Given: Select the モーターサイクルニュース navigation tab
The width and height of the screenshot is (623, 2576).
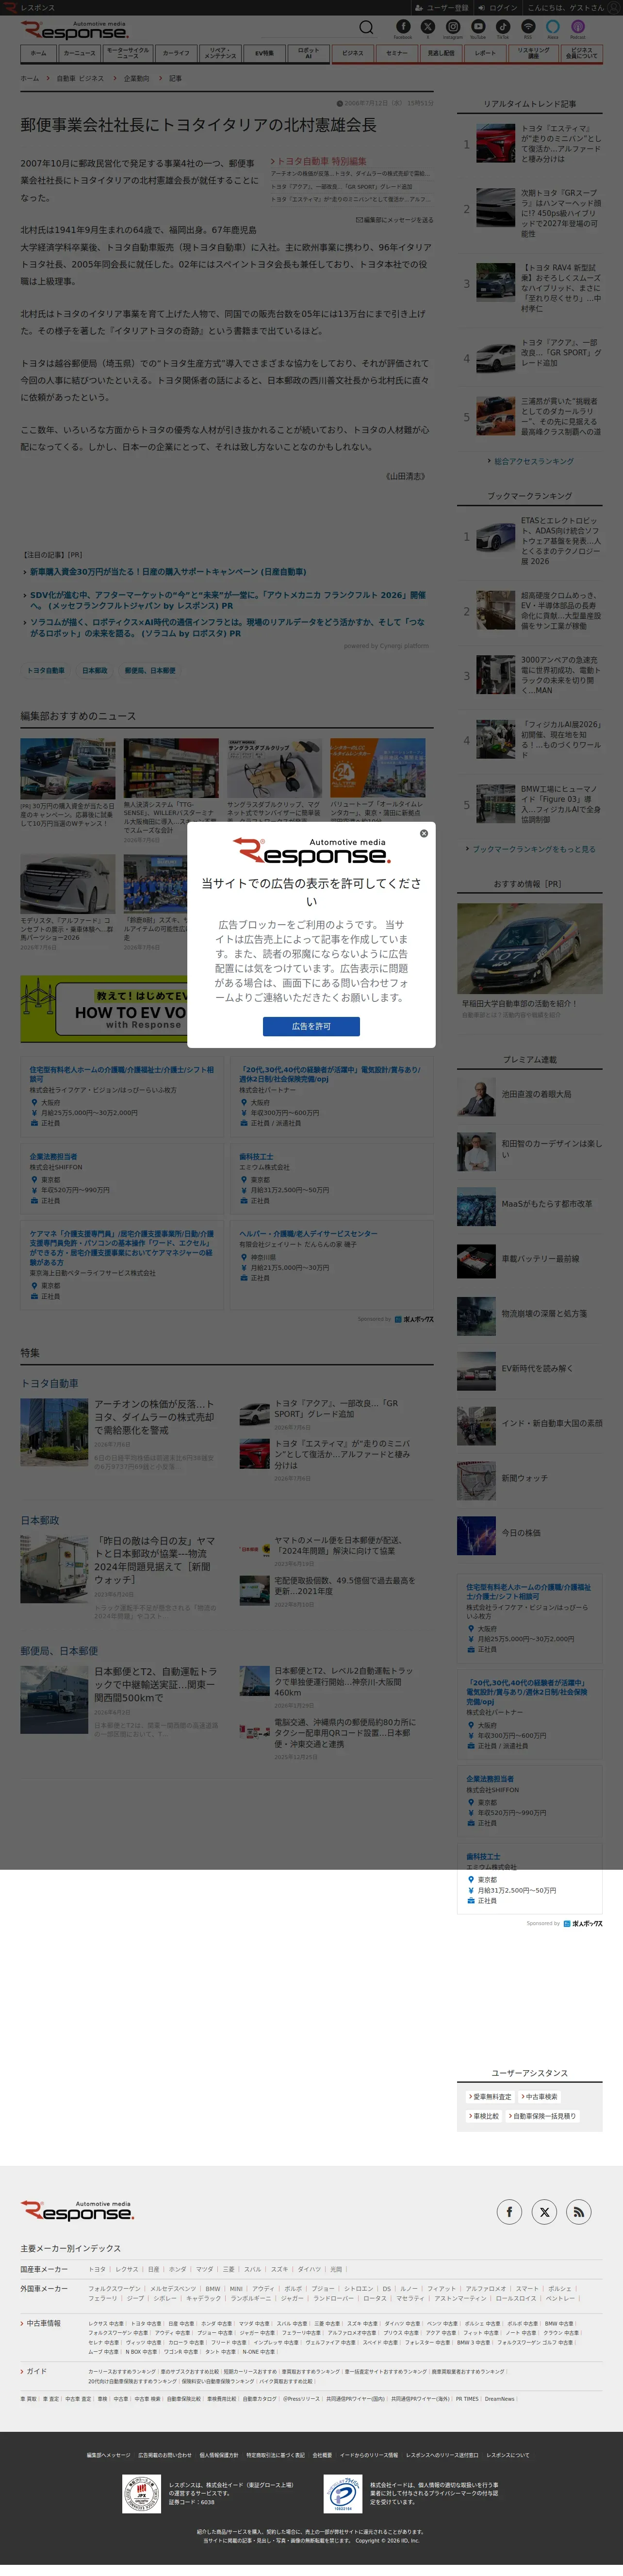Looking at the screenshot, I should click(x=128, y=53).
